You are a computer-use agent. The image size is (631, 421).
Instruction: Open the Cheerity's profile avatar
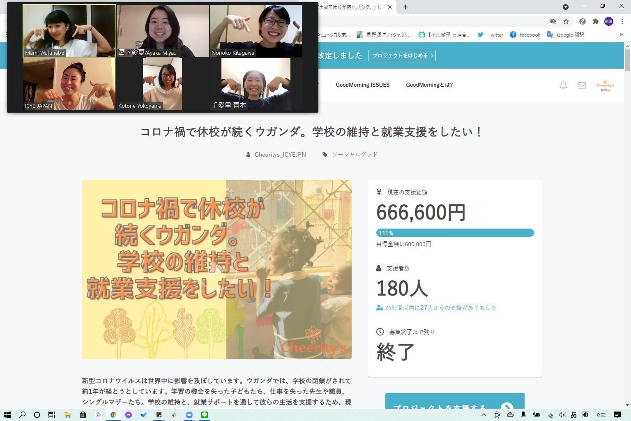coord(605,86)
